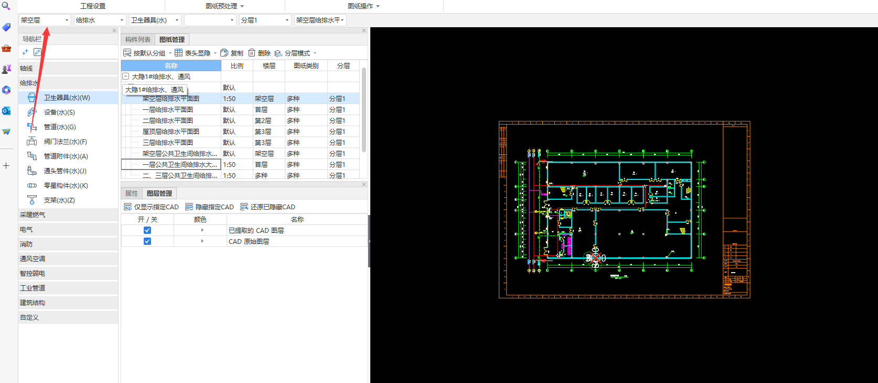Viewport: 878px width, 383px height.
Task: Toggle CAD 原始图层 checkbox
Action: pos(147,241)
